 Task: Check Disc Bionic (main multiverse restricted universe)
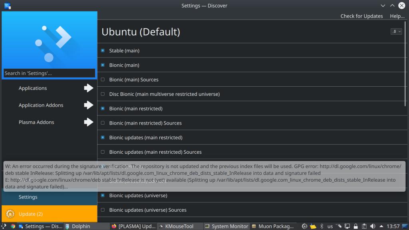click(x=103, y=94)
